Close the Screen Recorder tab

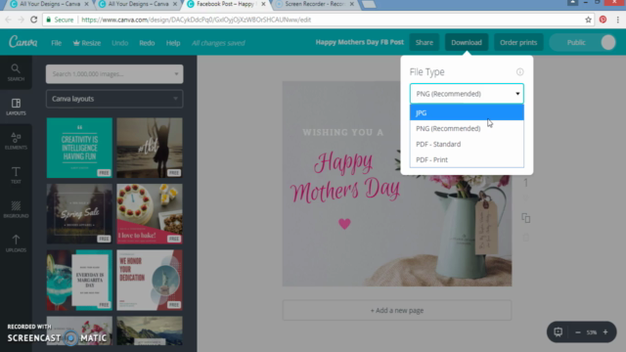pyautogui.click(x=352, y=4)
